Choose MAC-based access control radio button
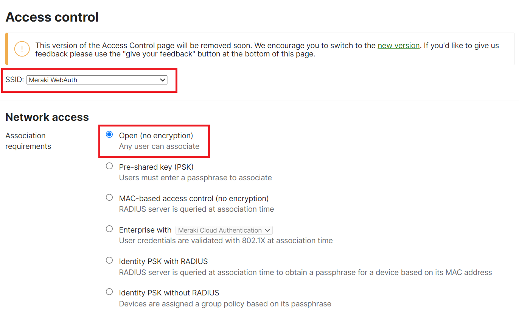The image size is (519, 317). [x=109, y=197]
